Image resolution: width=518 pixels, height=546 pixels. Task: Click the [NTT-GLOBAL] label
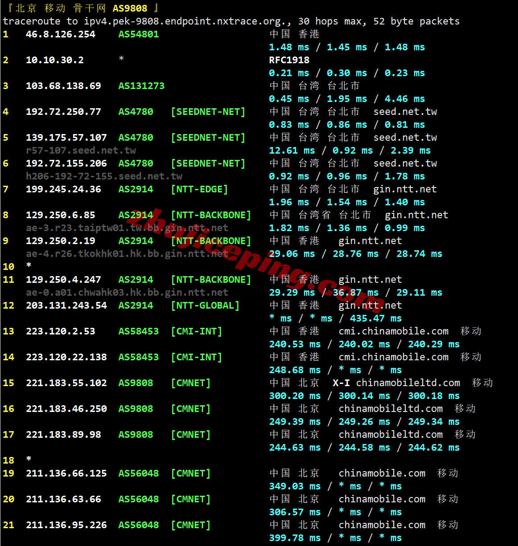point(205,306)
